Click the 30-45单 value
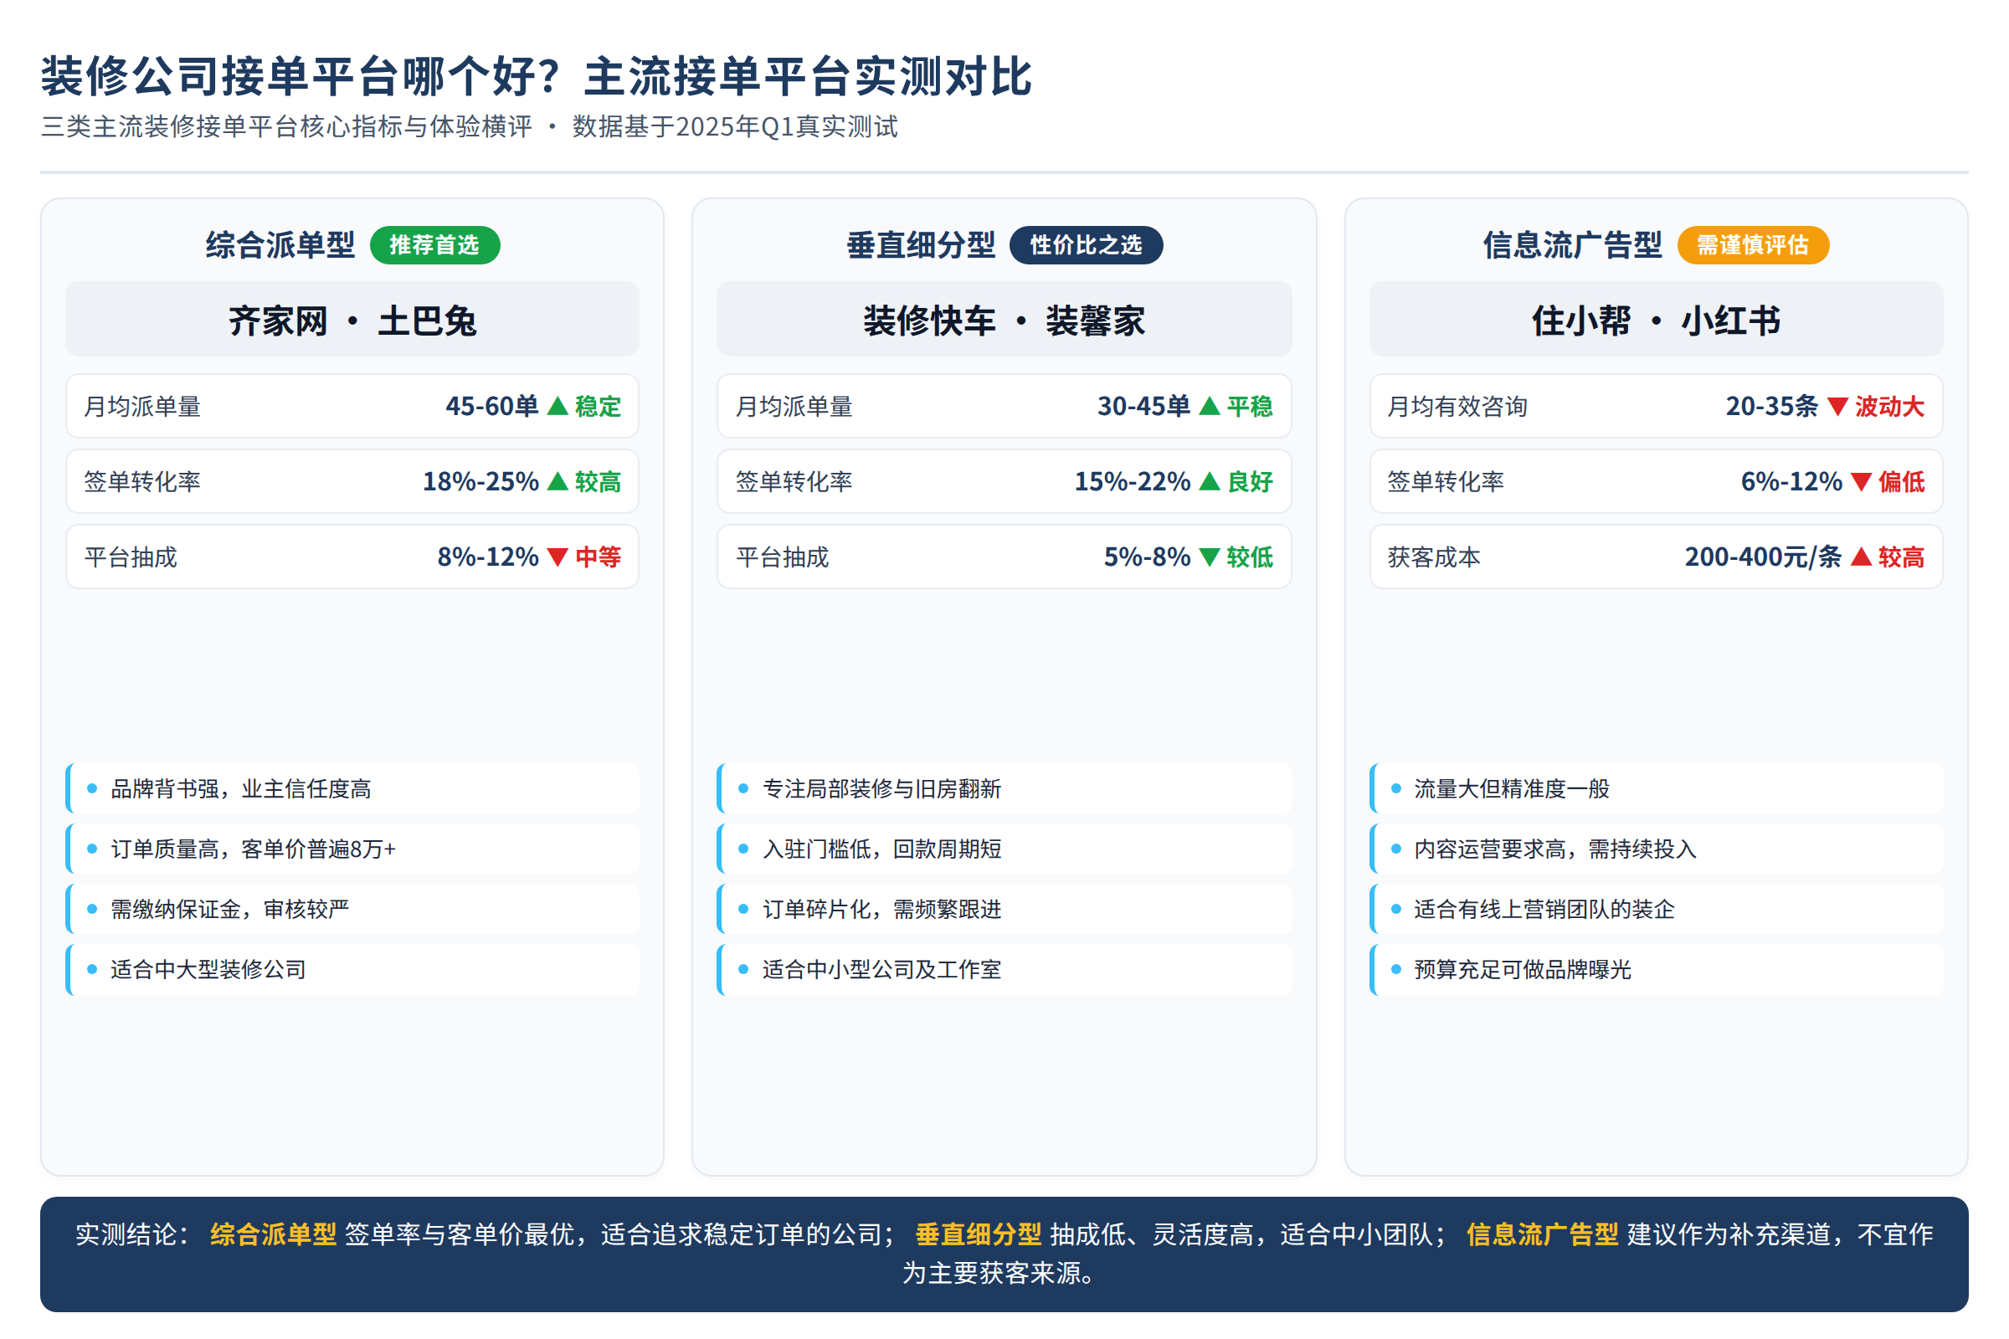The width and height of the screenshot is (2009, 1339). [x=1143, y=406]
